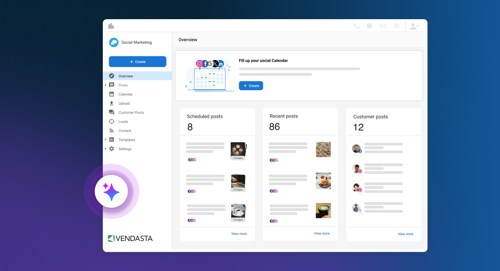Click the Settings gear icon
This screenshot has width=500, height=271.
click(111, 149)
